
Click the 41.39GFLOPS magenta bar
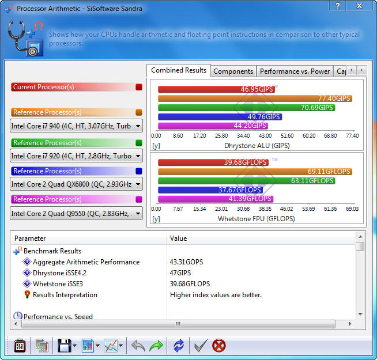pos(216,199)
